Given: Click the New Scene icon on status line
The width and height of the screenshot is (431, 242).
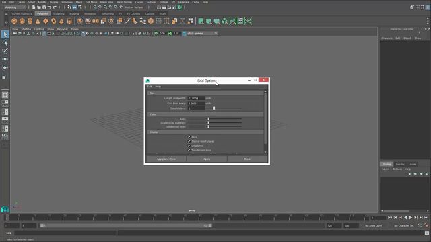Looking at the screenshot, I should click(x=34, y=7).
